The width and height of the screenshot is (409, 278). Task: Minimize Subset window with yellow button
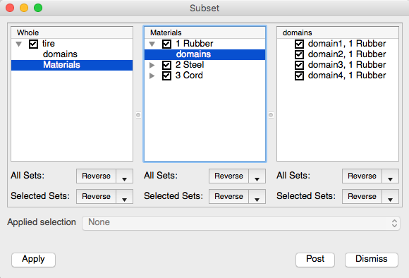pyautogui.click(x=24, y=8)
